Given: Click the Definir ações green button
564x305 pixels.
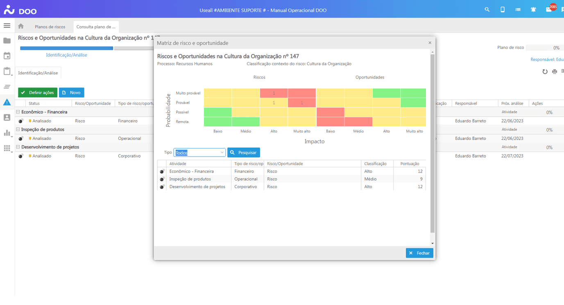Looking at the screenshot, I should (38, 93).
